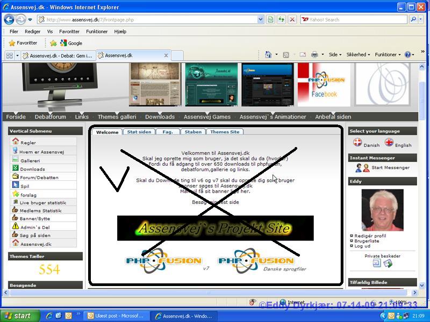Screen dimensions: 430x322
Task: Open the recent pages dropdown arrow
Action: pyautogui.click(x=30, y=20)
